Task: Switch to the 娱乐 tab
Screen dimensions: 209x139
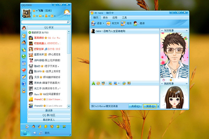Action: point(105,17)
